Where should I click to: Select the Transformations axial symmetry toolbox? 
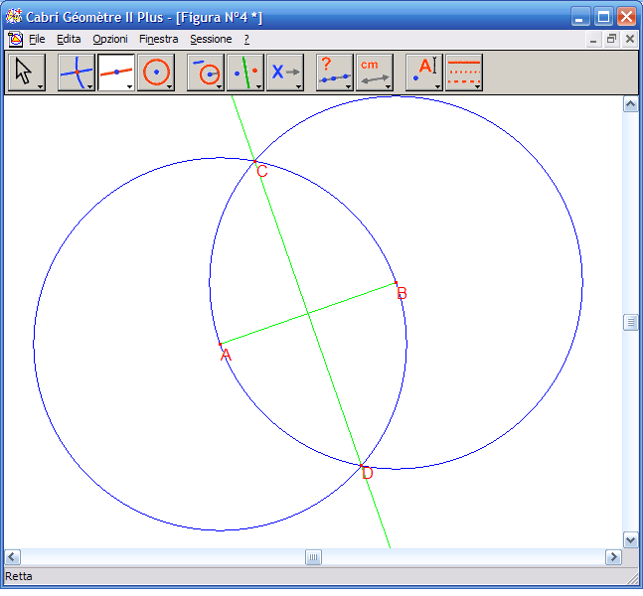tap(245, 73)
